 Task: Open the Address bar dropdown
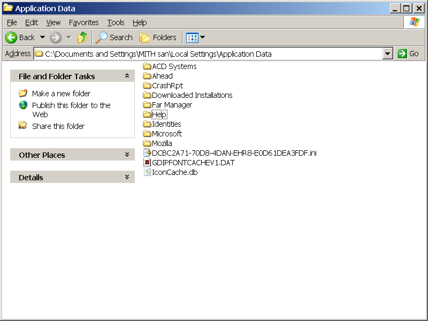[x=387, y=54]
